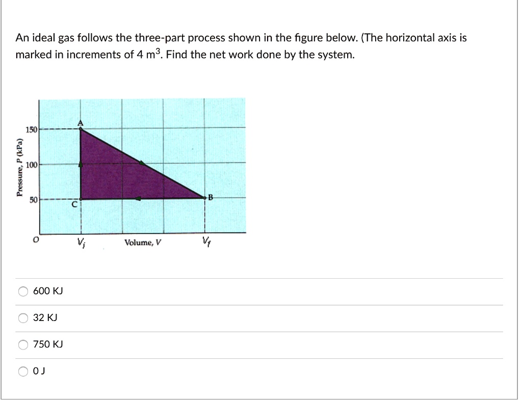This screenshot has height=401, width=522.
Task: Click the Vi label below the axis
Action: click(80, 241)
